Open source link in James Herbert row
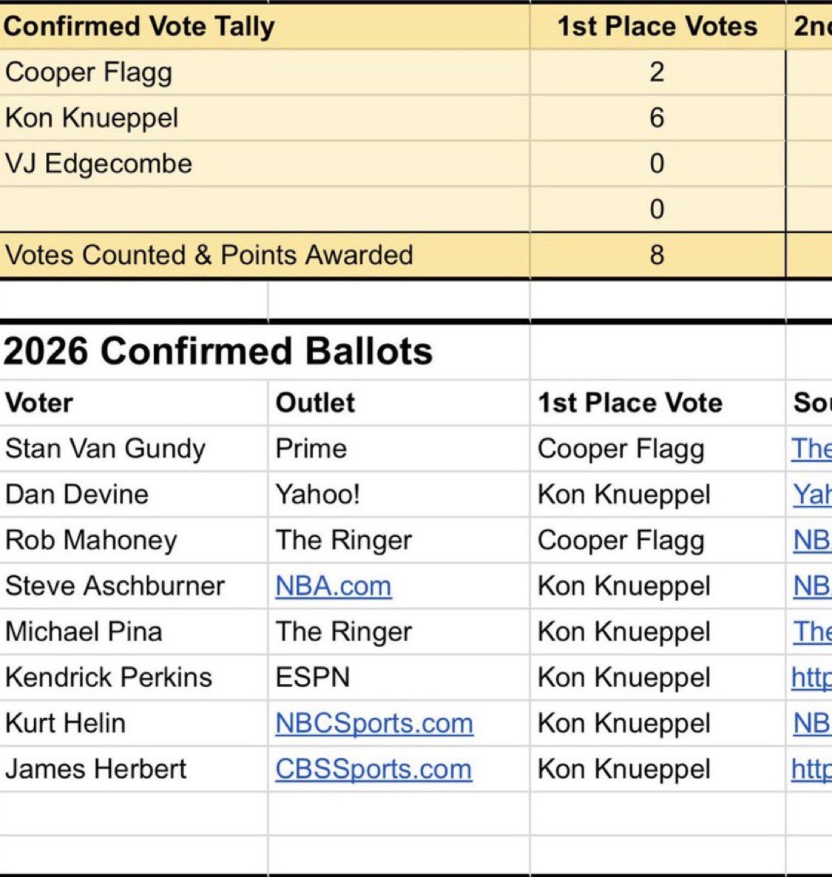 (811, 769)
